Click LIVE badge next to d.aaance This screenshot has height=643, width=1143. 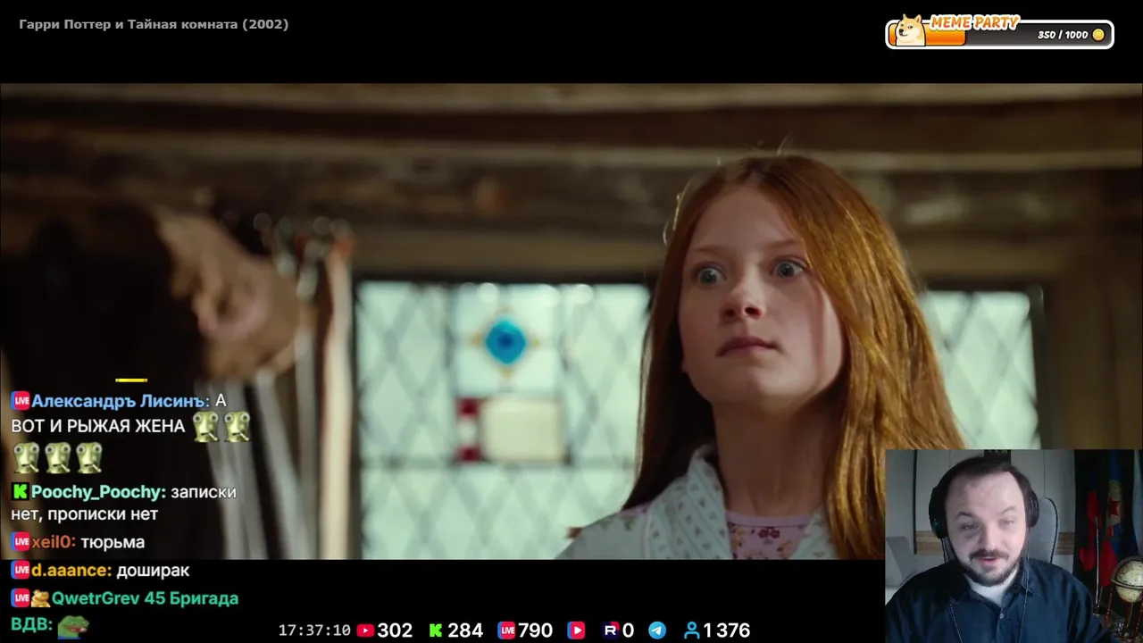point(21,571)
